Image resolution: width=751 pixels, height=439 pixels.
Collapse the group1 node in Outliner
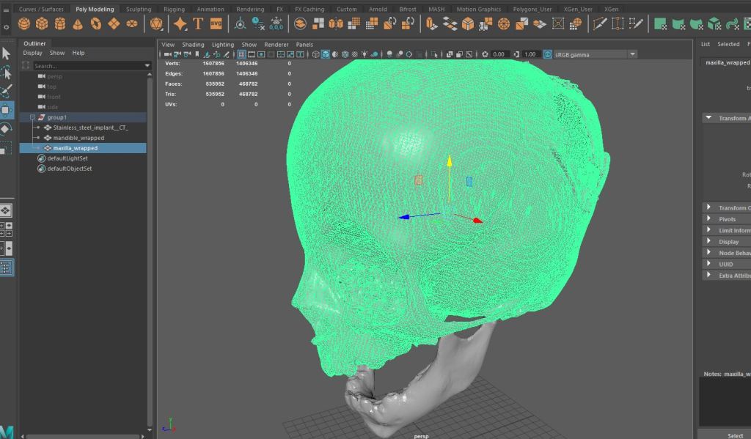pos(32,117)
